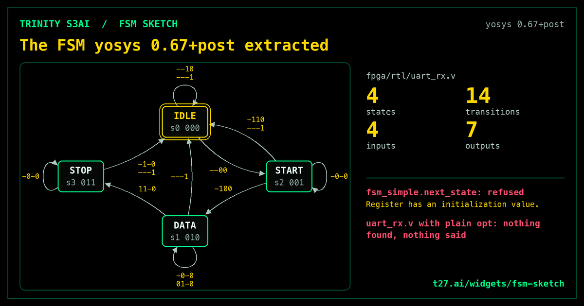This screenshot has height=306, width=584.
Task: Click the STOP state node
Action: pos(81,176)
